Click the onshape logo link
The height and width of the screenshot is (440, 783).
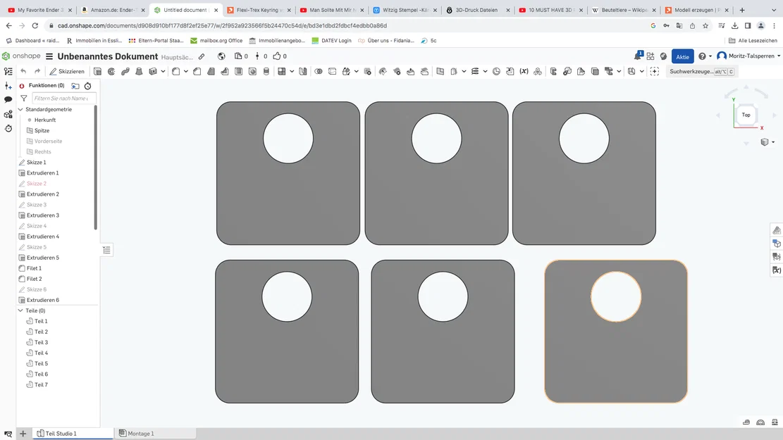[x=21, y=56]
